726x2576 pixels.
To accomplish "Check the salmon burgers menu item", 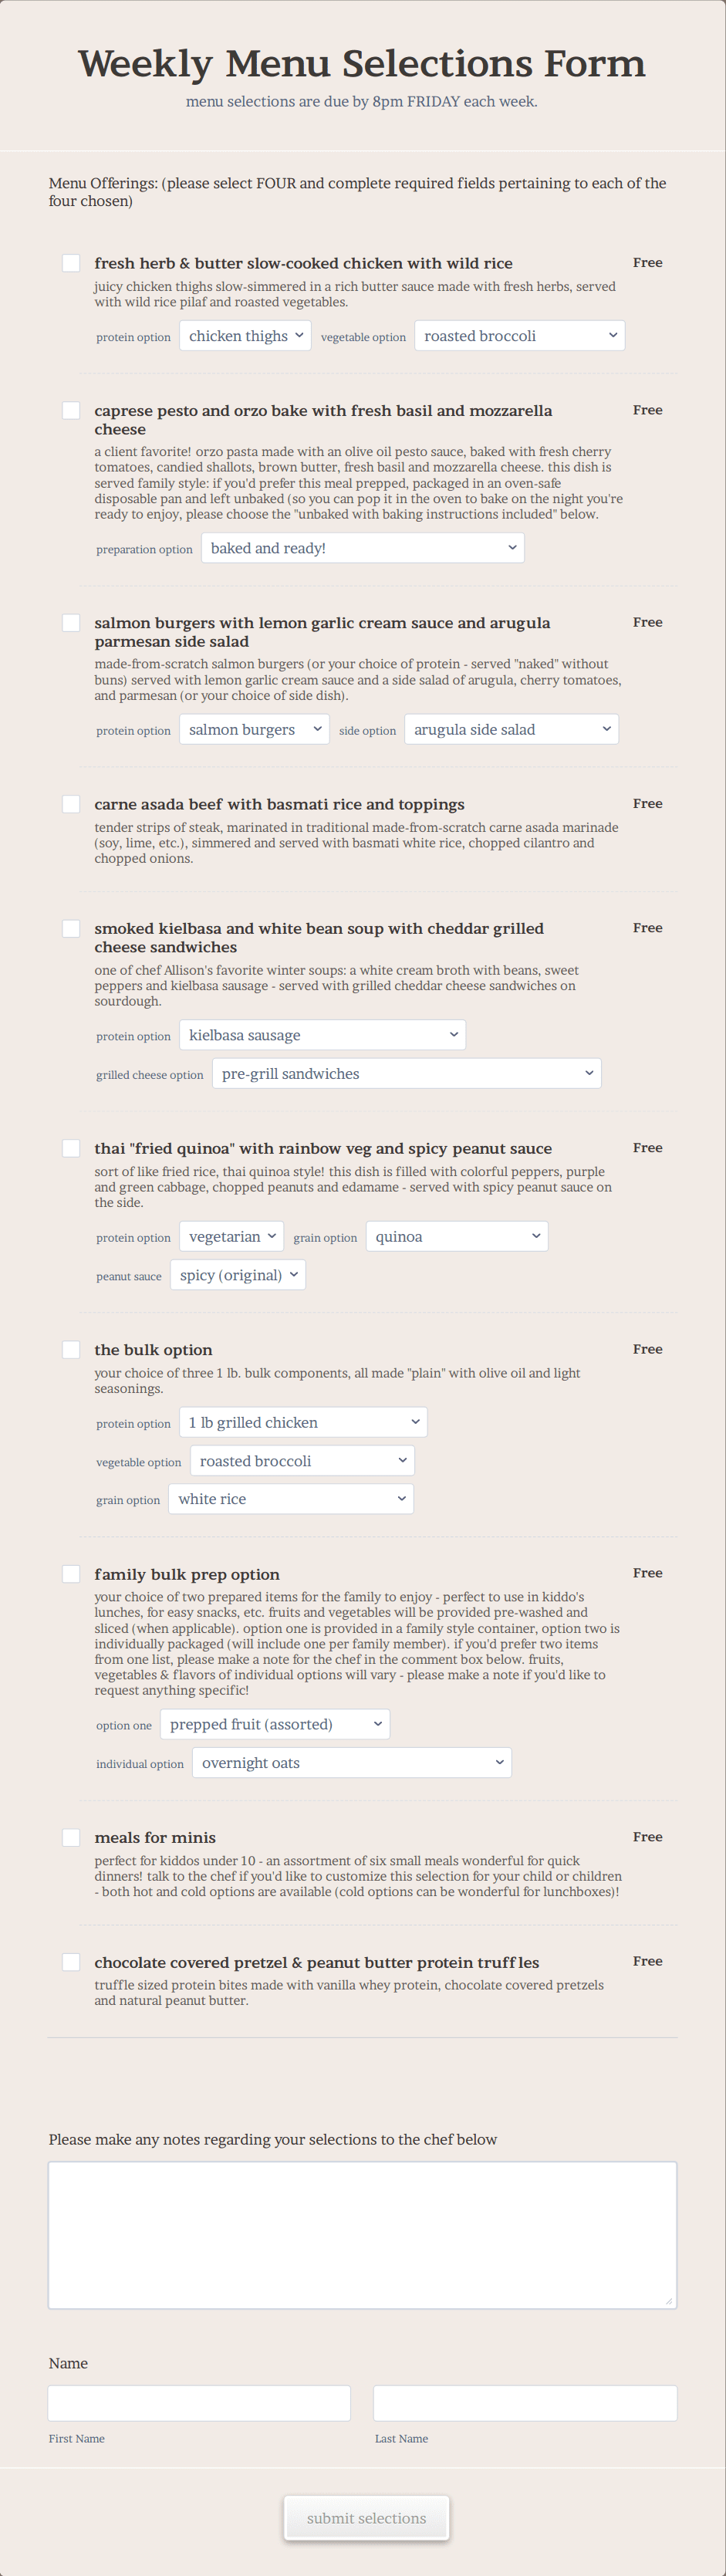I will pyautogui.click(x=71, y=622).
